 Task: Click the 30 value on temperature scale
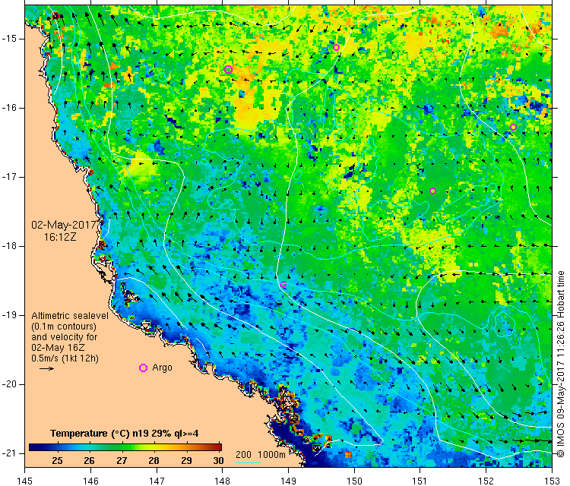(218, 461)
